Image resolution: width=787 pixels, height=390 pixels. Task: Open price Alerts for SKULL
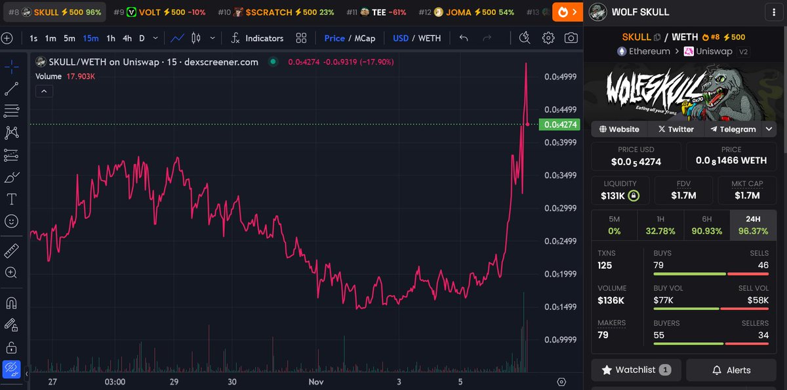[731, 370]
